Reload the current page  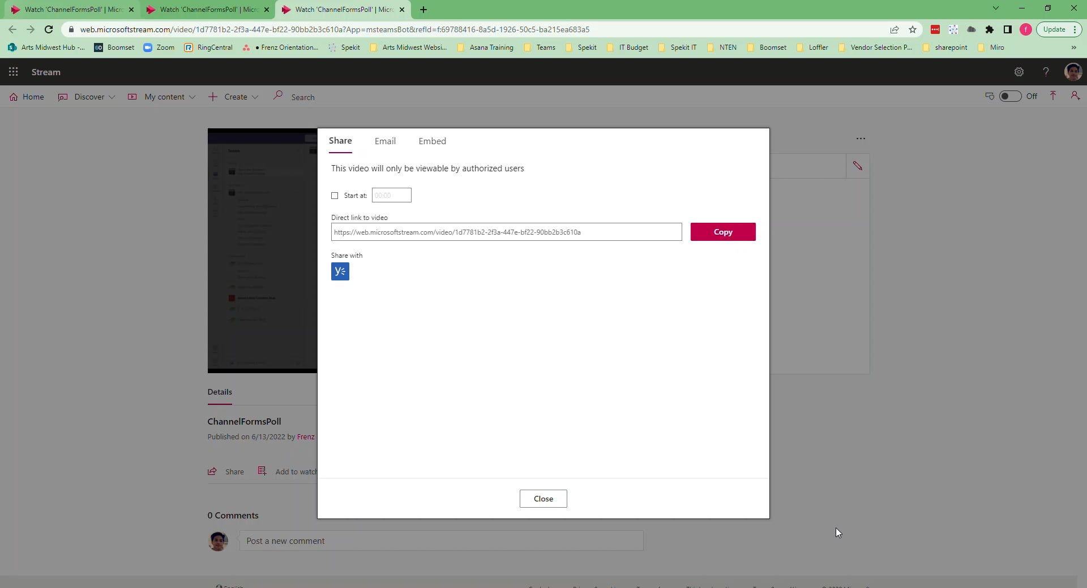pyautogui.click(x=49, y=29)
